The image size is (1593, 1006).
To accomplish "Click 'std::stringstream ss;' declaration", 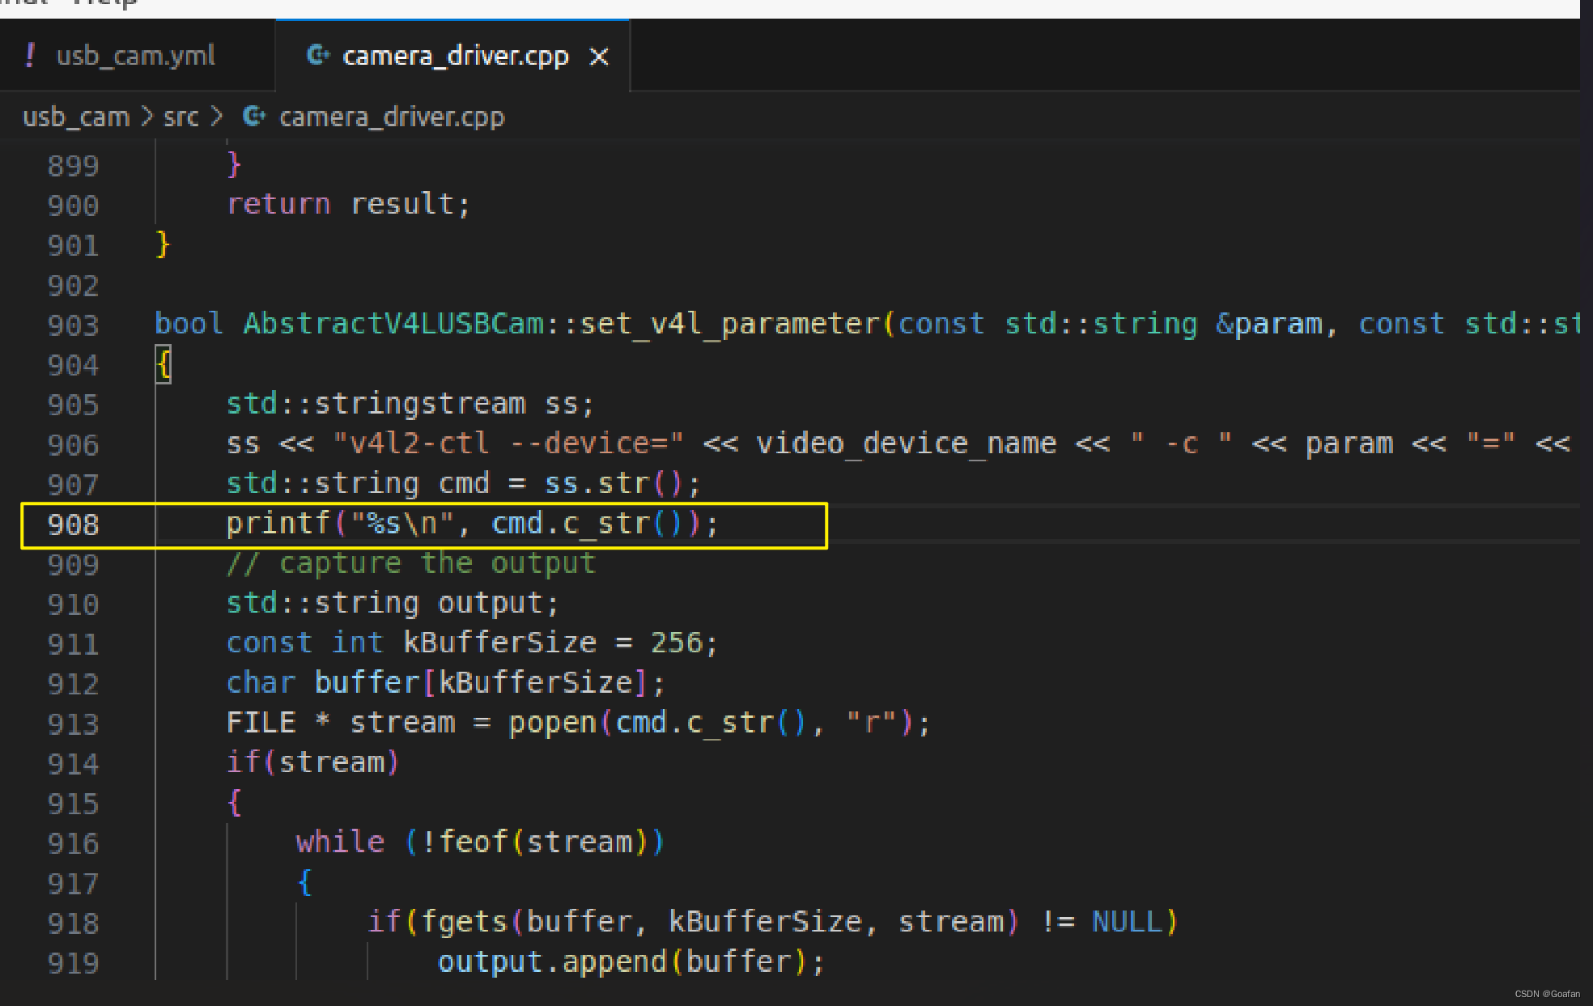I will click(410, 404).
